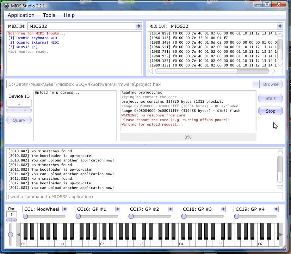Open the Application menu
Screen dimensions: 291x254
click(x=21, y=15)
